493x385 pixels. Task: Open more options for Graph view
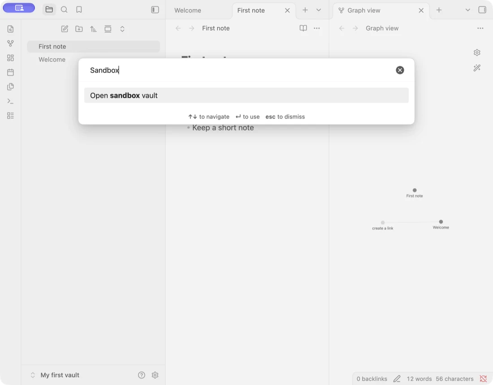(480, 28)
